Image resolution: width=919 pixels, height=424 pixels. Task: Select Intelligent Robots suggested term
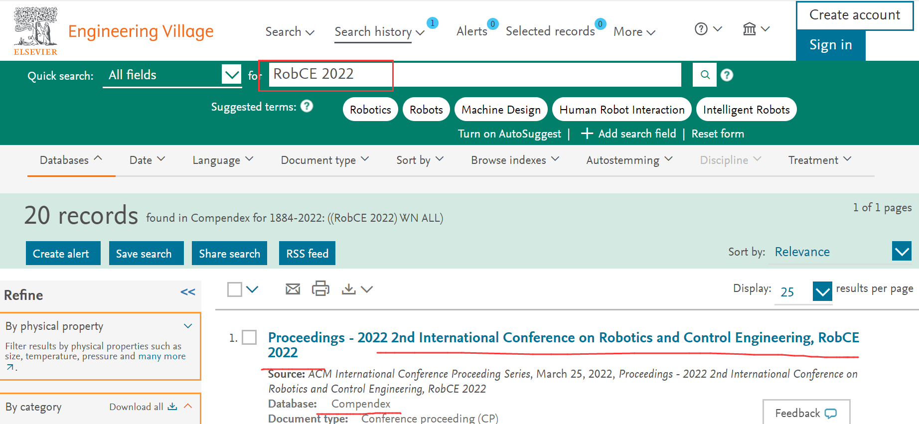coord(746,109)
